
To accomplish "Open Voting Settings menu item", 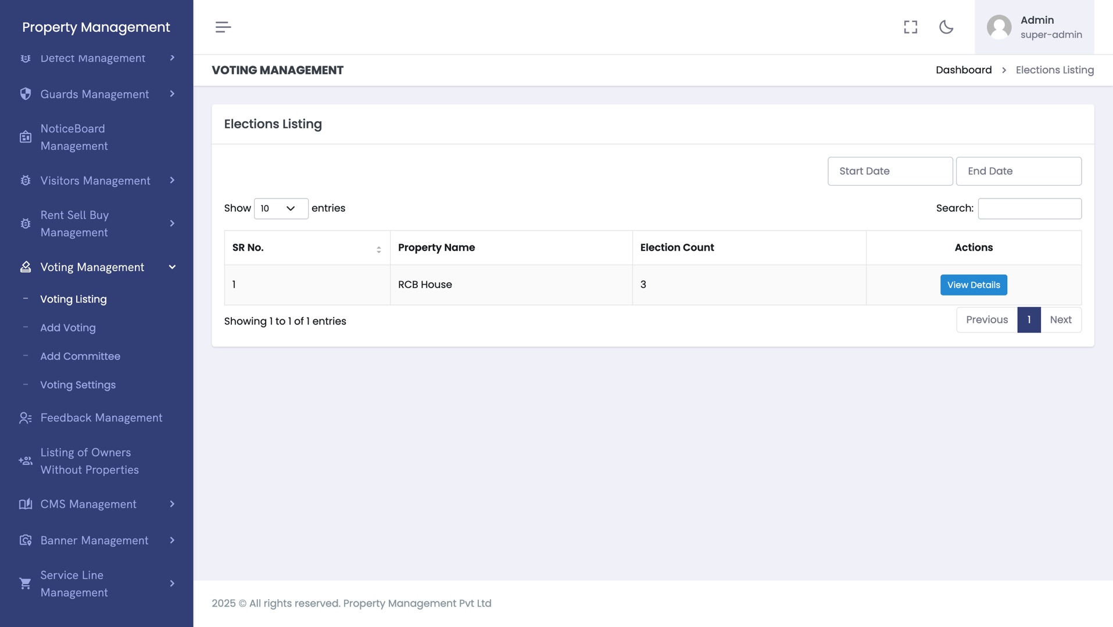I will pyautogui.click(x=78, y=385).
